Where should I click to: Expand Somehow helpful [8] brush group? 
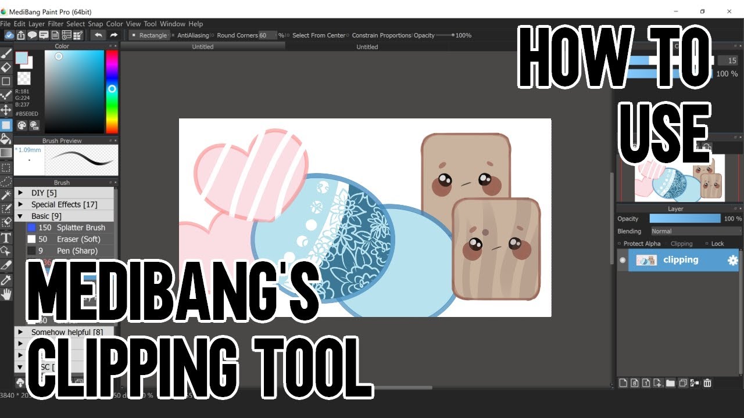coord(20,332)
